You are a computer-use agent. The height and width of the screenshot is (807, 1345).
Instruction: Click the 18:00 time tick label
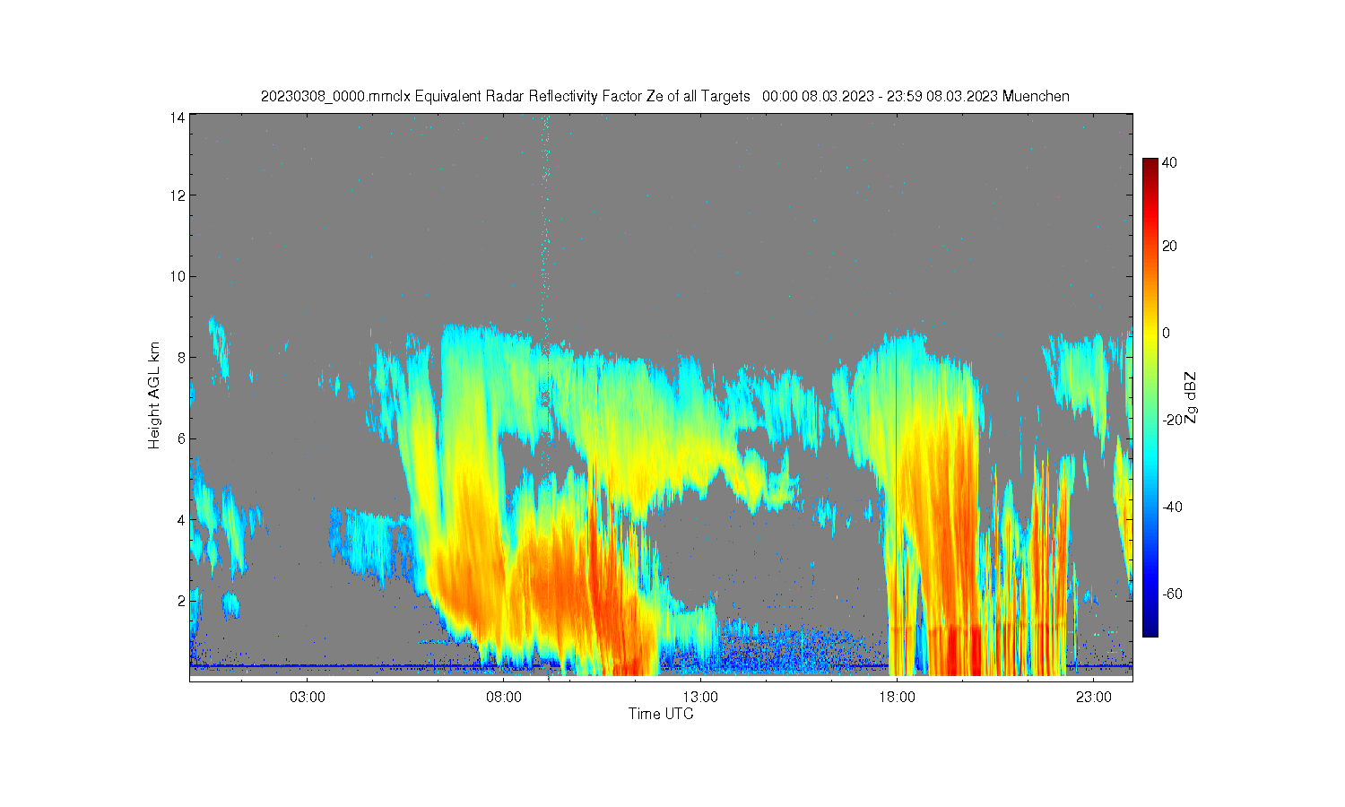pyautogui.click(x=897, y=697)
